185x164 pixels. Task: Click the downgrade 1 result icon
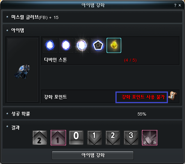pyautogui.click(x=94, y=138)
